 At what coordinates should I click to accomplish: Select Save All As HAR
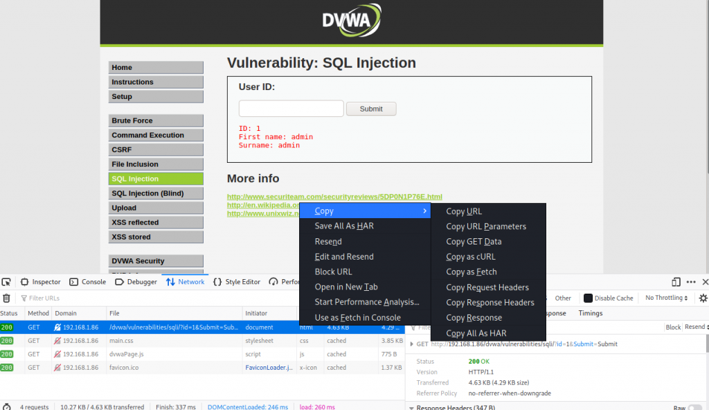365,226
